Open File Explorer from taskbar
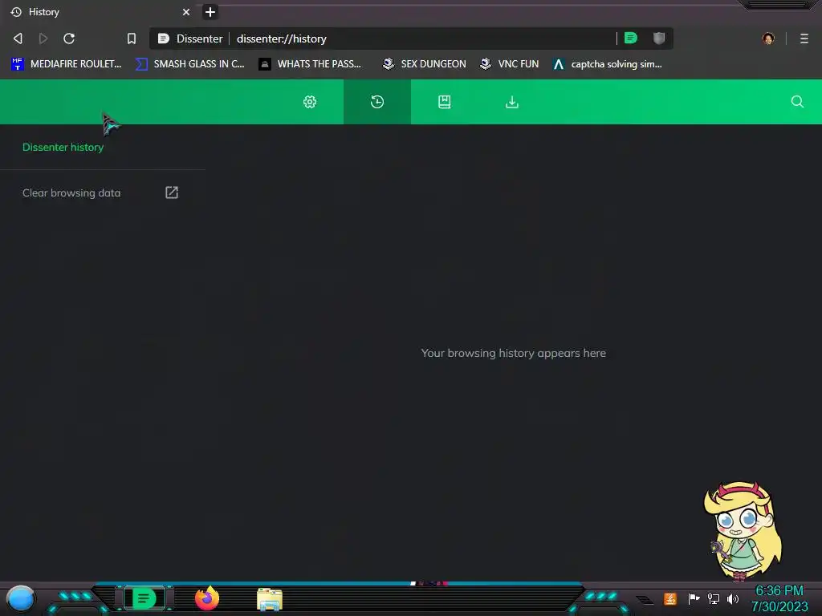822x616 pixels. (270, 599)
